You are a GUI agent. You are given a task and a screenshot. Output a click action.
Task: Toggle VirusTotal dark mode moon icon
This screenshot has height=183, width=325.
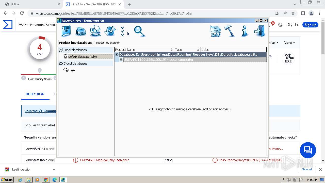281,25
